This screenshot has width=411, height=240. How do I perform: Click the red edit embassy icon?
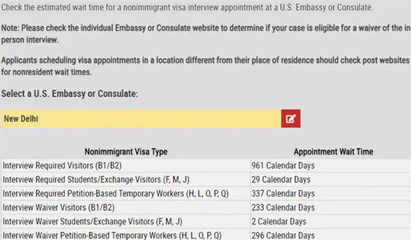click(x=291, y=118)
